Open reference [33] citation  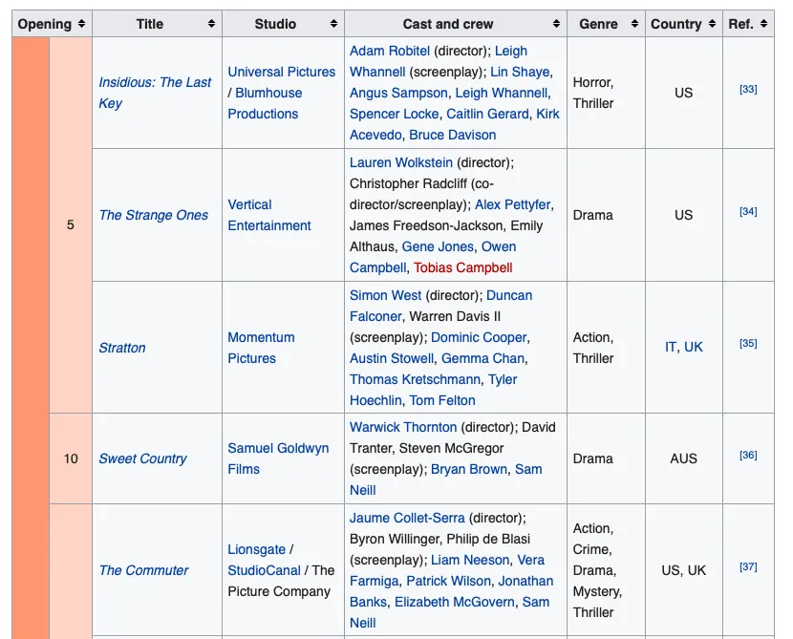tap(748, 90)
